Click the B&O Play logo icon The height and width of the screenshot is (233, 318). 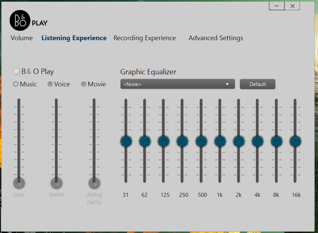click(x=20, y=20)
